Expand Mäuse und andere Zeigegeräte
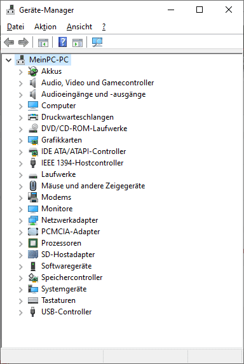This screenshot has height=364, width=244. point(20,186)
